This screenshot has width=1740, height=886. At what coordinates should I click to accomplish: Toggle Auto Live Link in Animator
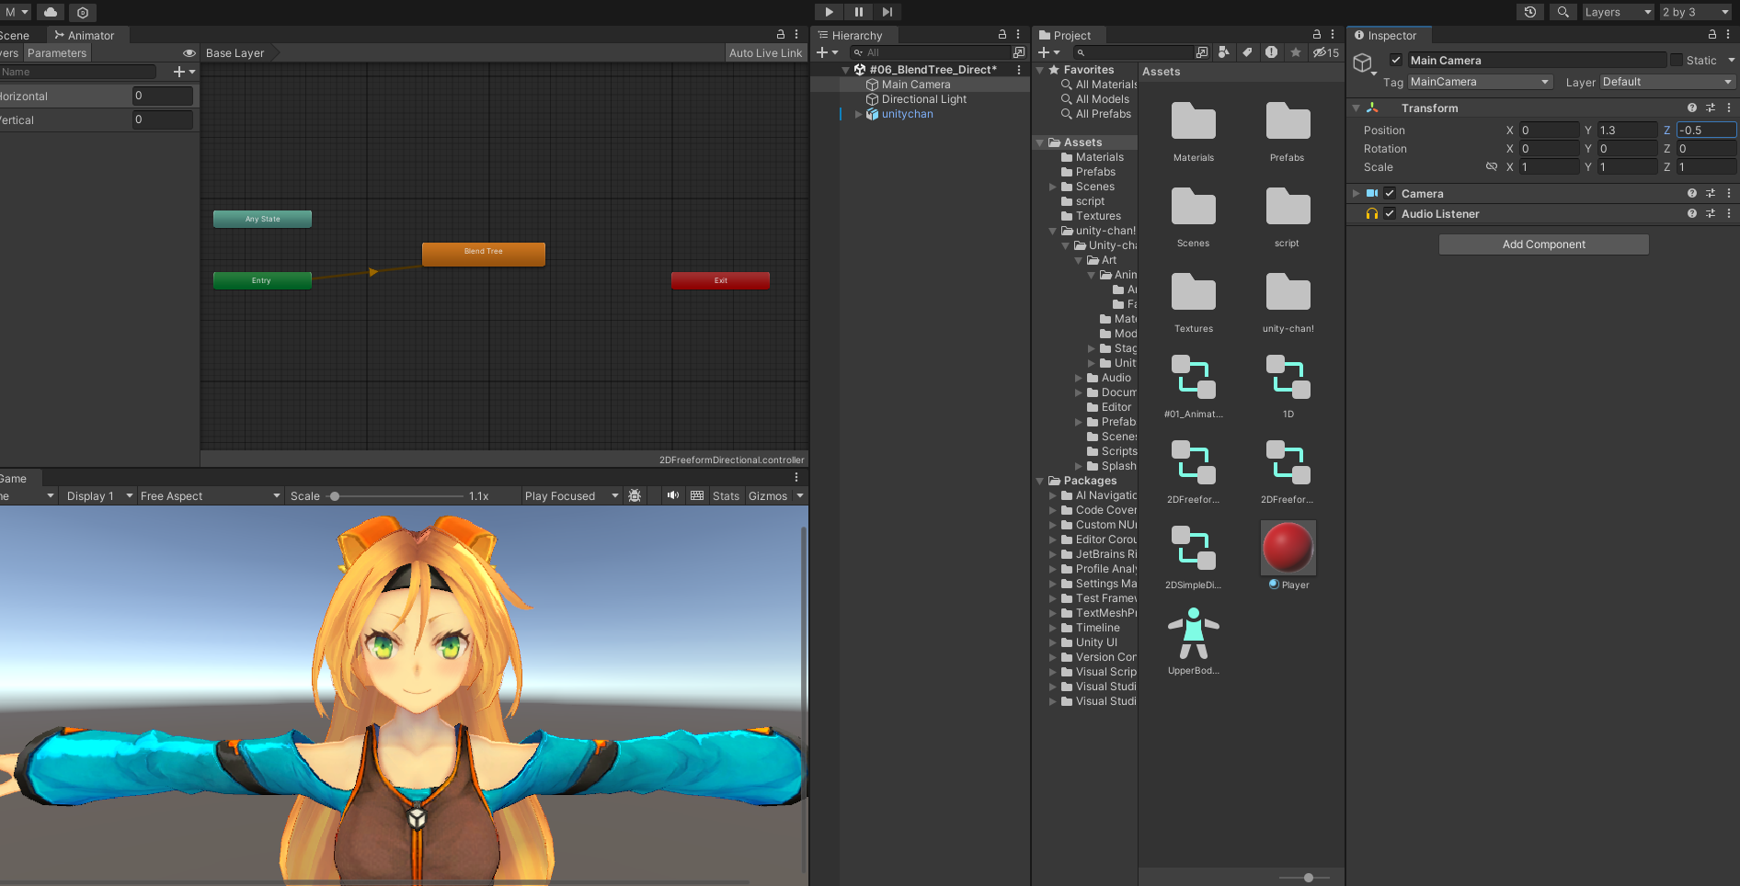765,52
